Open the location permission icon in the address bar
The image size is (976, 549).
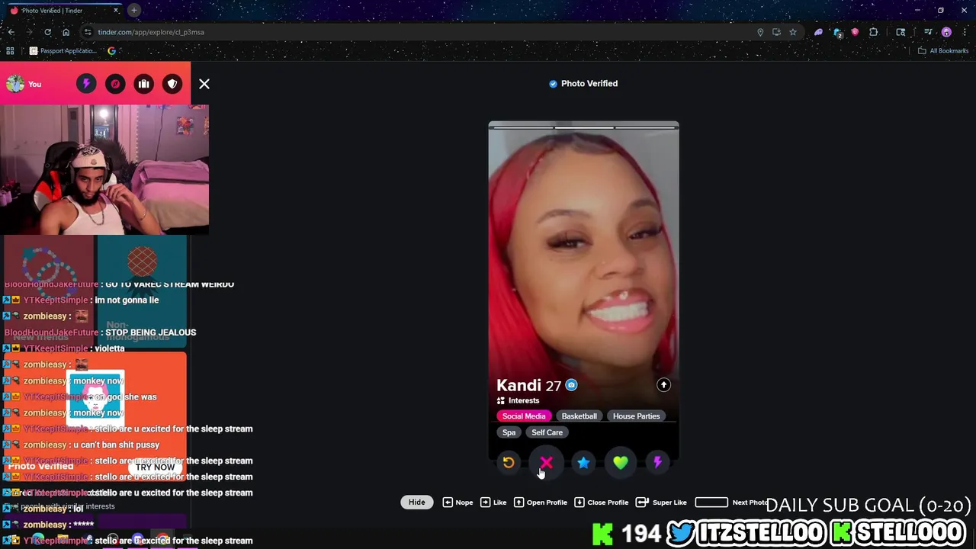point(760,32)
